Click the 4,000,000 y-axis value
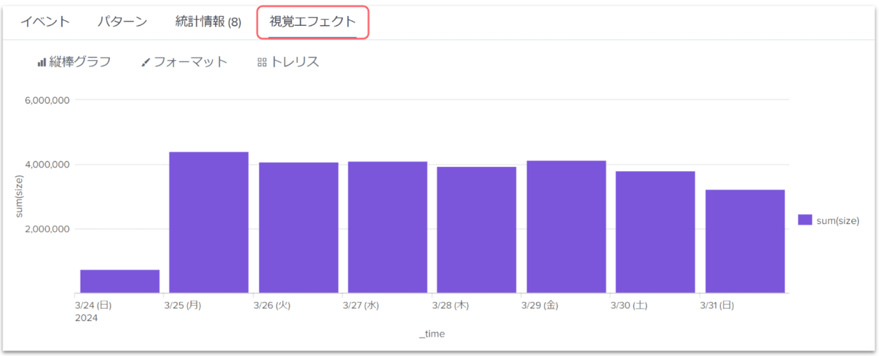Viewport: 879px width, 356px height. coord(47,165)
